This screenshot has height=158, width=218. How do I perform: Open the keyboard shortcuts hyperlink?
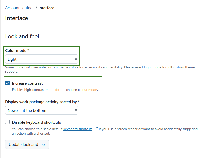(x=78, y=129)
